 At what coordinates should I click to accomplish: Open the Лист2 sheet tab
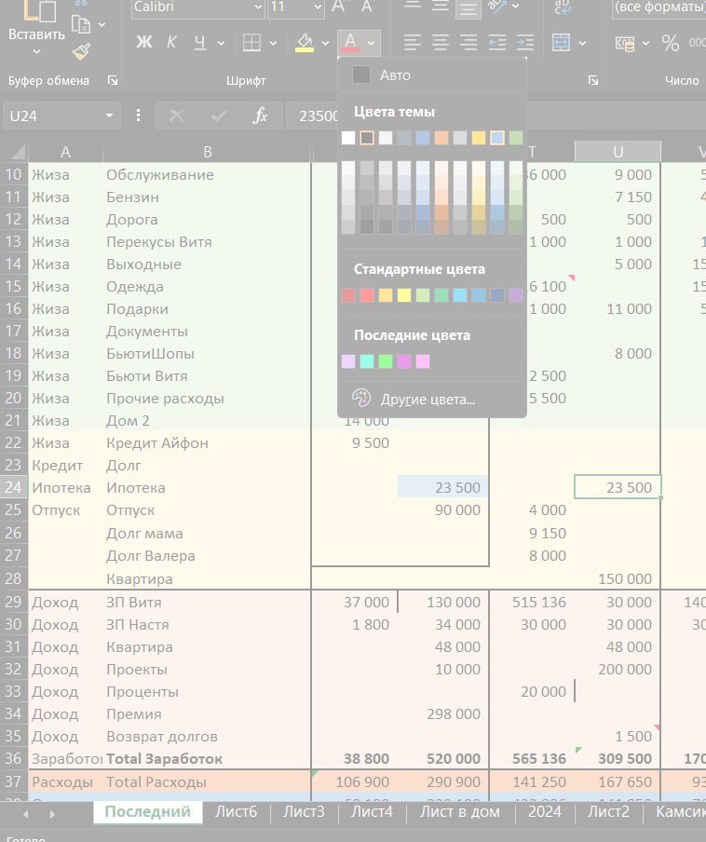click(x=608, y=811)
